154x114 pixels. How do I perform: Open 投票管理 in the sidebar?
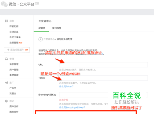(14, 43)
